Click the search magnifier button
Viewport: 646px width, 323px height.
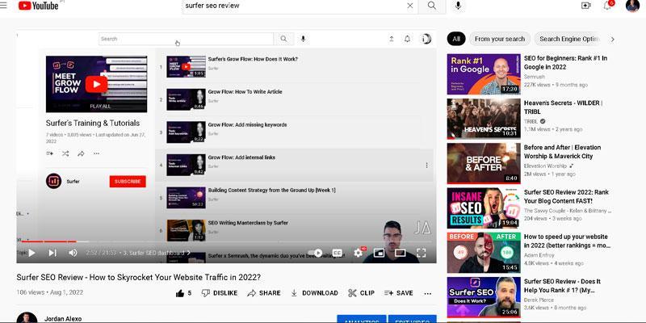432,6
